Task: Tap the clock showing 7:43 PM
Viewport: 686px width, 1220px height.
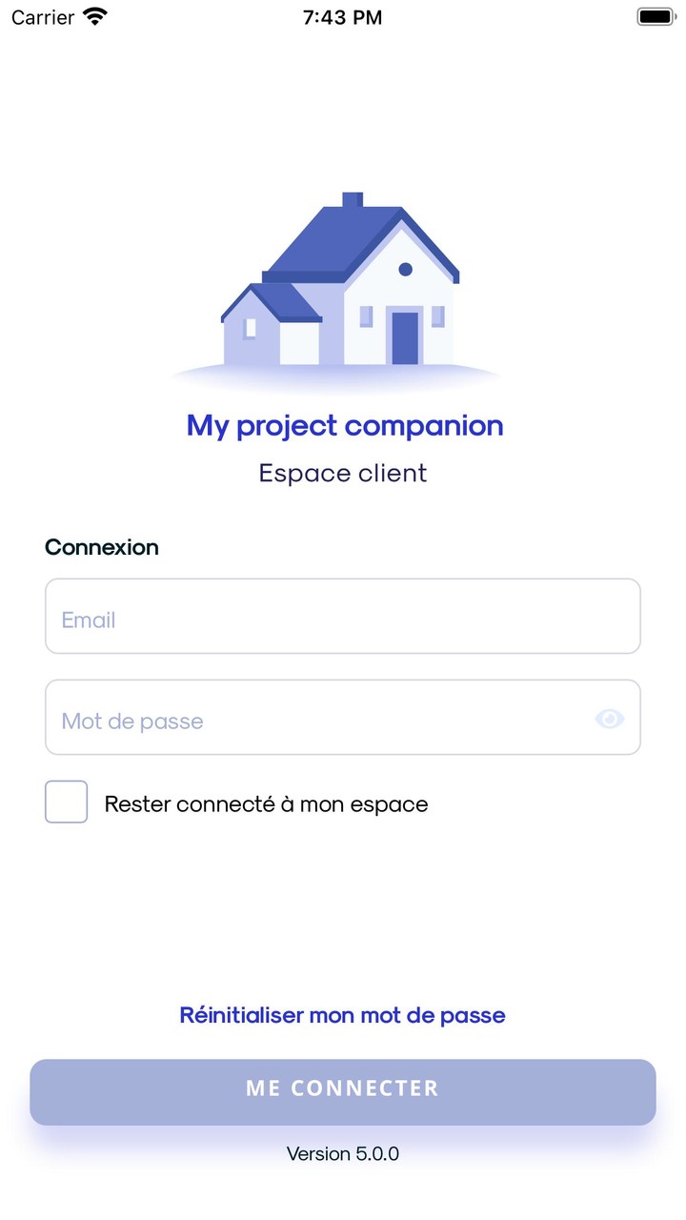Action: pyautogui.click(x=342, y=16)
